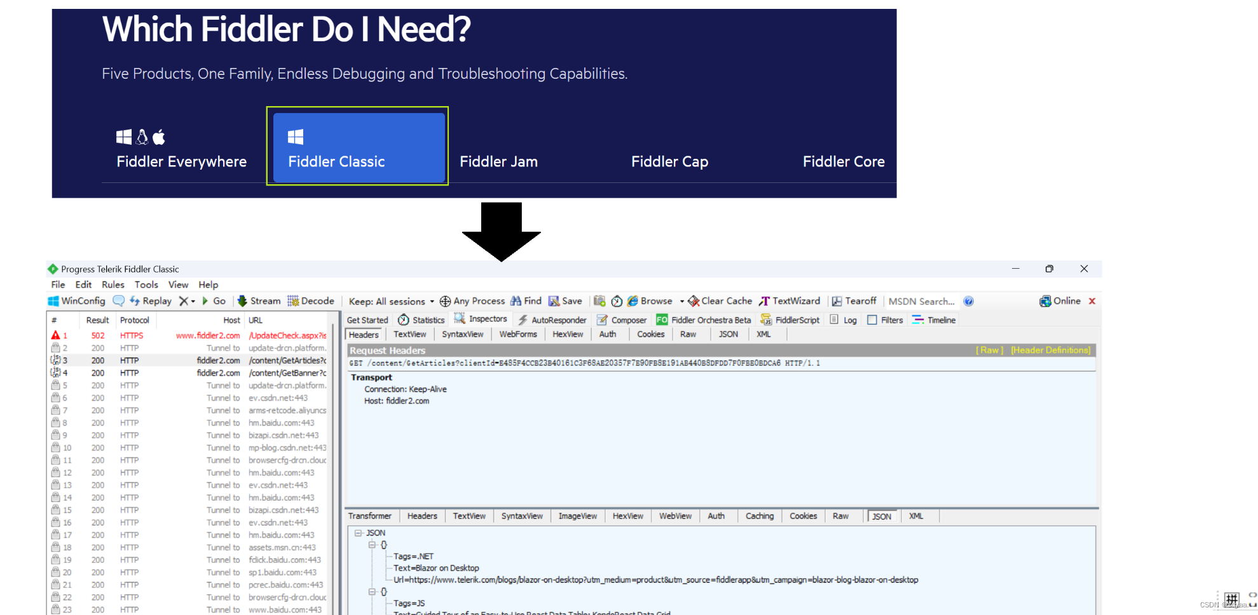
Task: Toggle the Filters checkbox tab
Action: coord(885,320)
